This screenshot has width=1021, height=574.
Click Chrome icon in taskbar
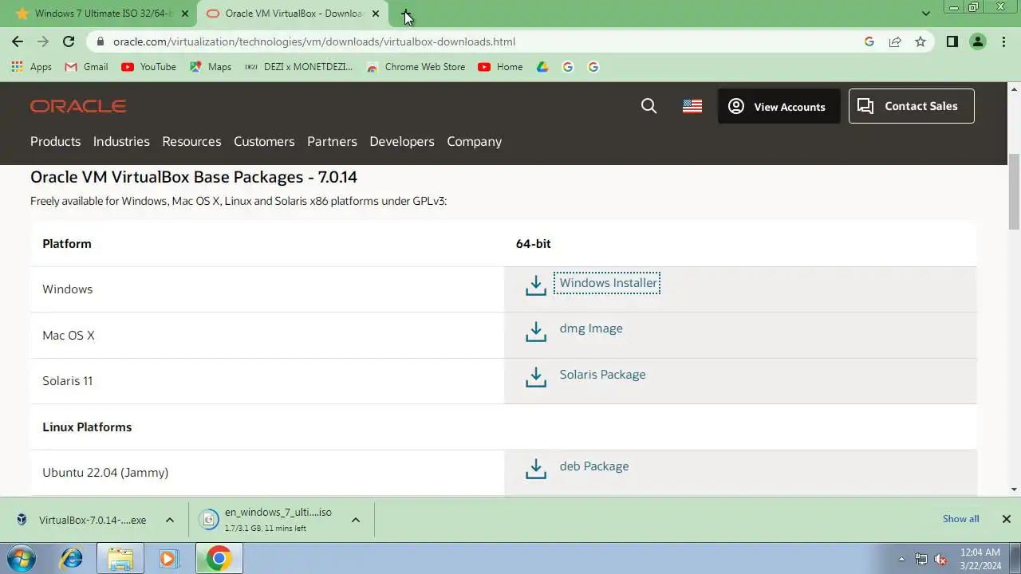[x=219, y=558]
